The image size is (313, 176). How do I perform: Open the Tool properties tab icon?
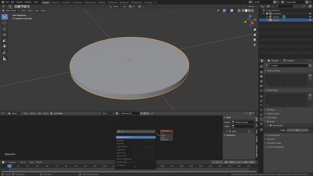coord(261,66)
